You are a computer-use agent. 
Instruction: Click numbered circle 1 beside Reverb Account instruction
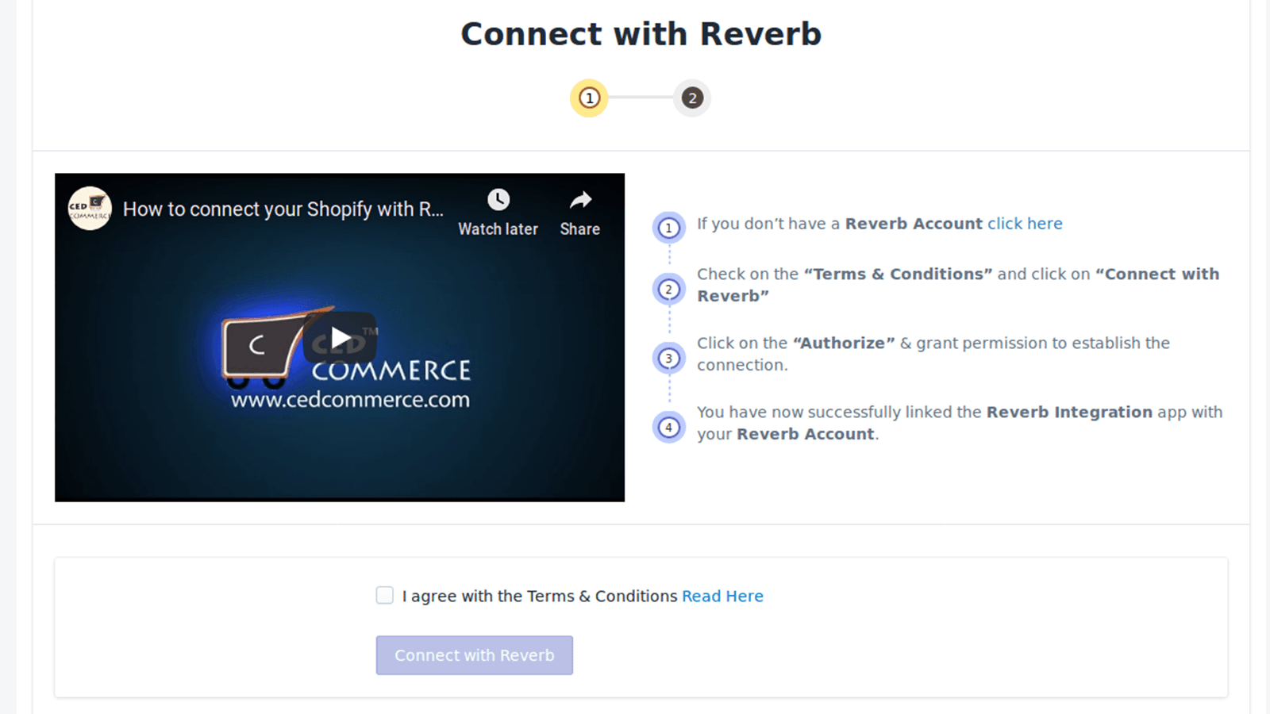tap(668, 227)
